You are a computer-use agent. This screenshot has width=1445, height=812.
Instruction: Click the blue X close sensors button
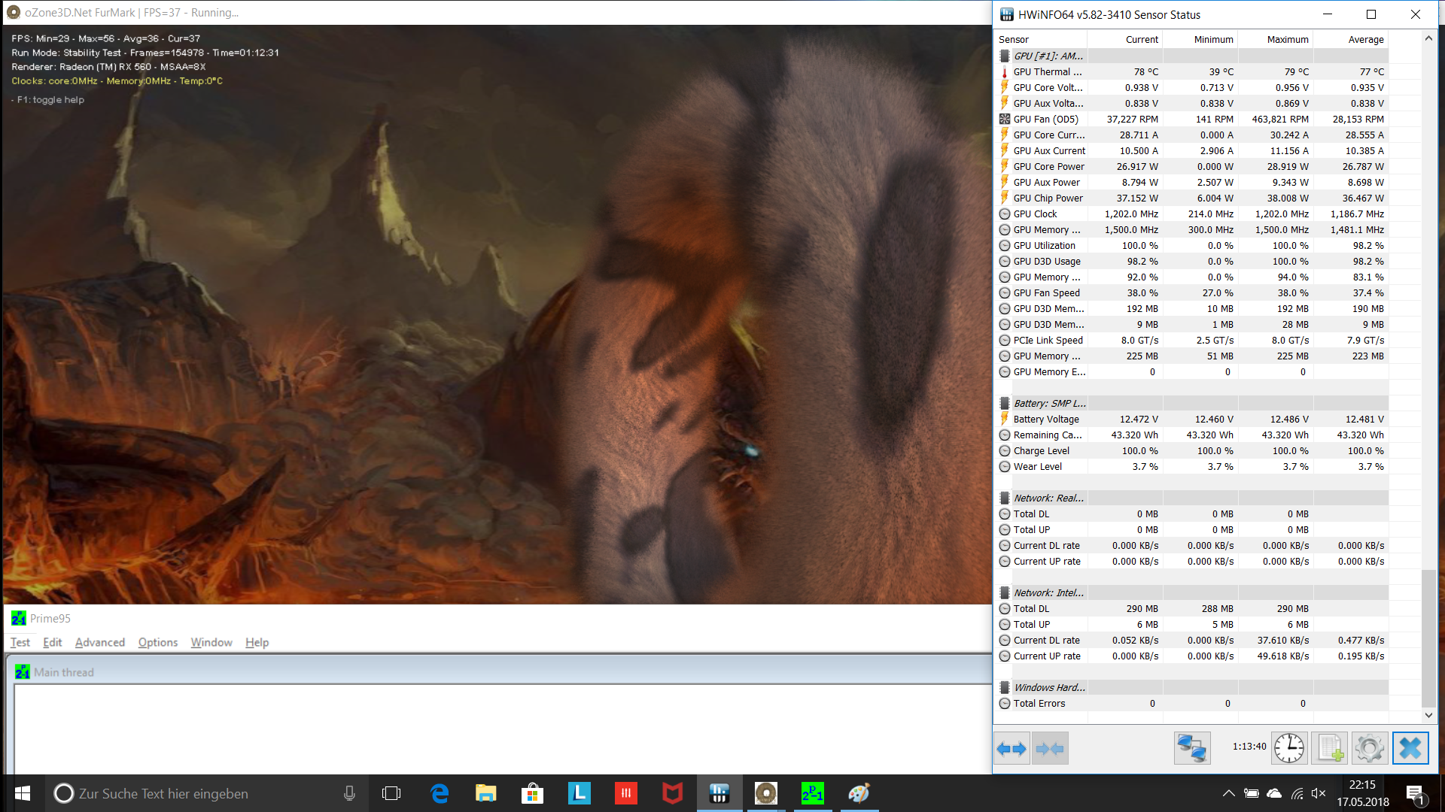click(x=1410, y=748)
